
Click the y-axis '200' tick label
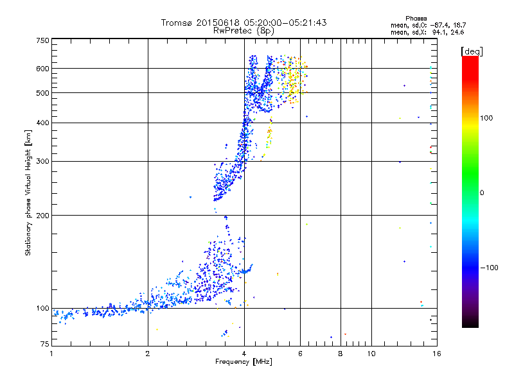tap(43, 216)
